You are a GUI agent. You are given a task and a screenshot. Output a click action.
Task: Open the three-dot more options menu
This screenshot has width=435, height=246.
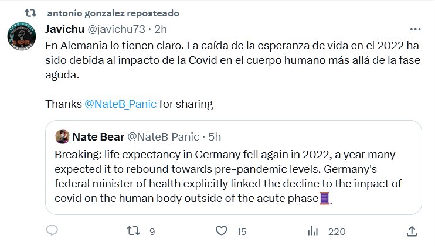(x=415, y=29)
